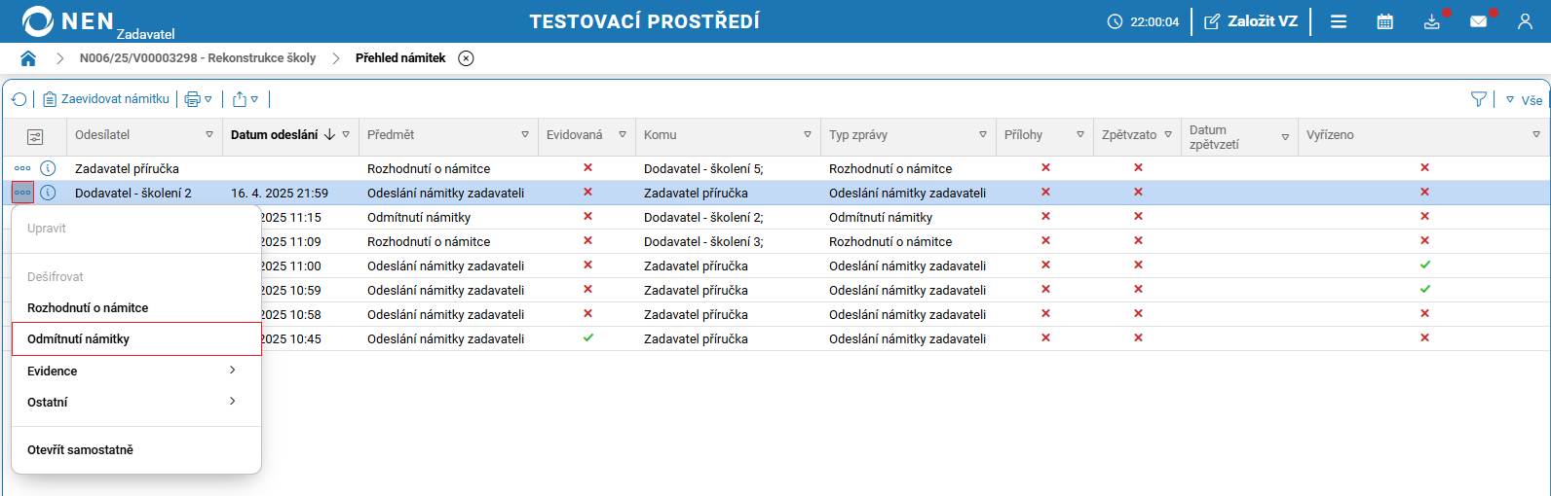
Task: Click the user profile icon
Action: coord(1525,21)
